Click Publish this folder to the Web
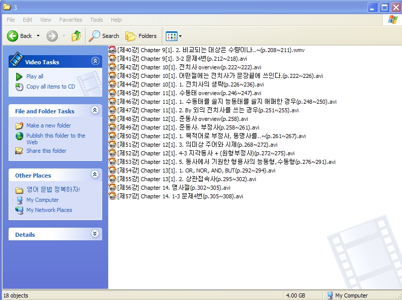This screenshot has width=402, height=300. (56, 139)
